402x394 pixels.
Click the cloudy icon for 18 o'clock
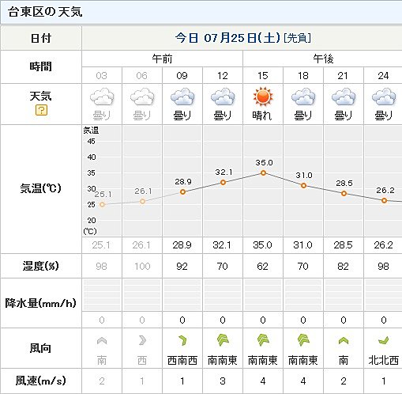[x=303, y=97]
